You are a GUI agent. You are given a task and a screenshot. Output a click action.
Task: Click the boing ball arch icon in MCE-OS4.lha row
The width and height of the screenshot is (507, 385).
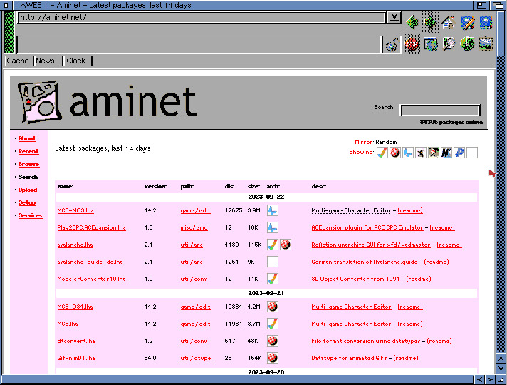[273, 307]
